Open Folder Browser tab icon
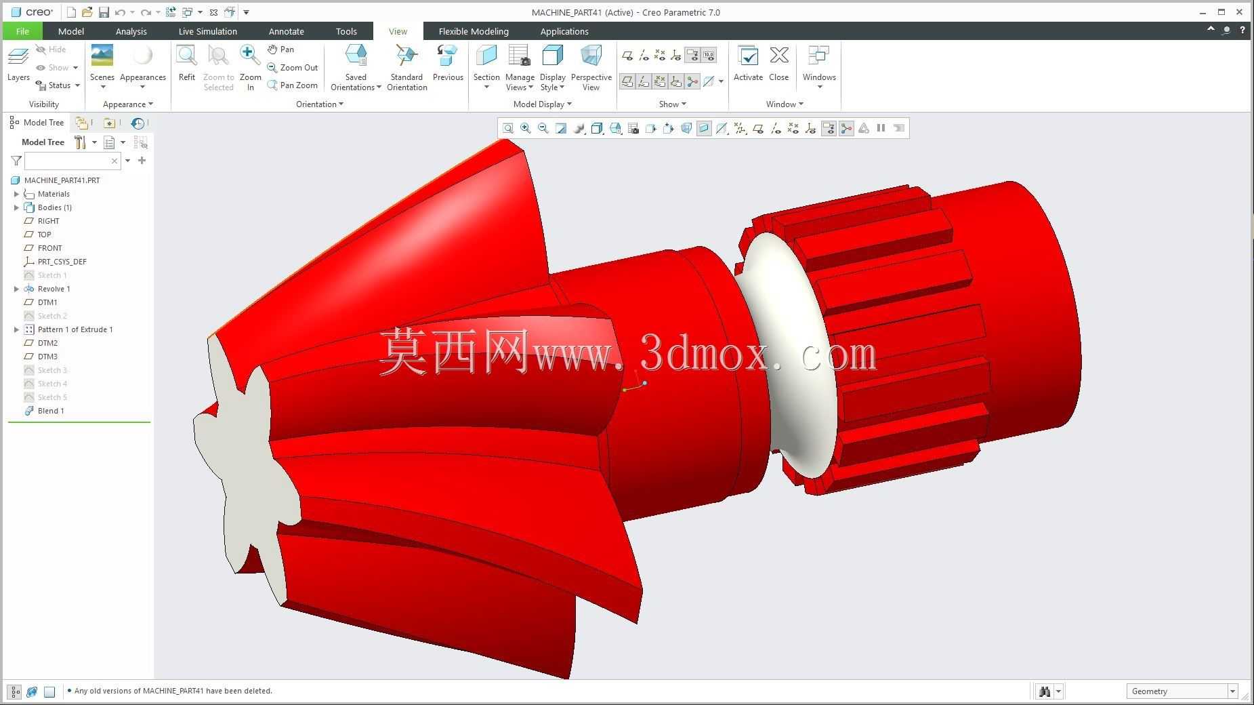The width and height of the screenshot is (1254, 705). pos(81,123)
